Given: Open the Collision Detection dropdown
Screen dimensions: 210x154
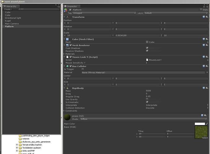Looking at the screenshot, I should [177, 108].
